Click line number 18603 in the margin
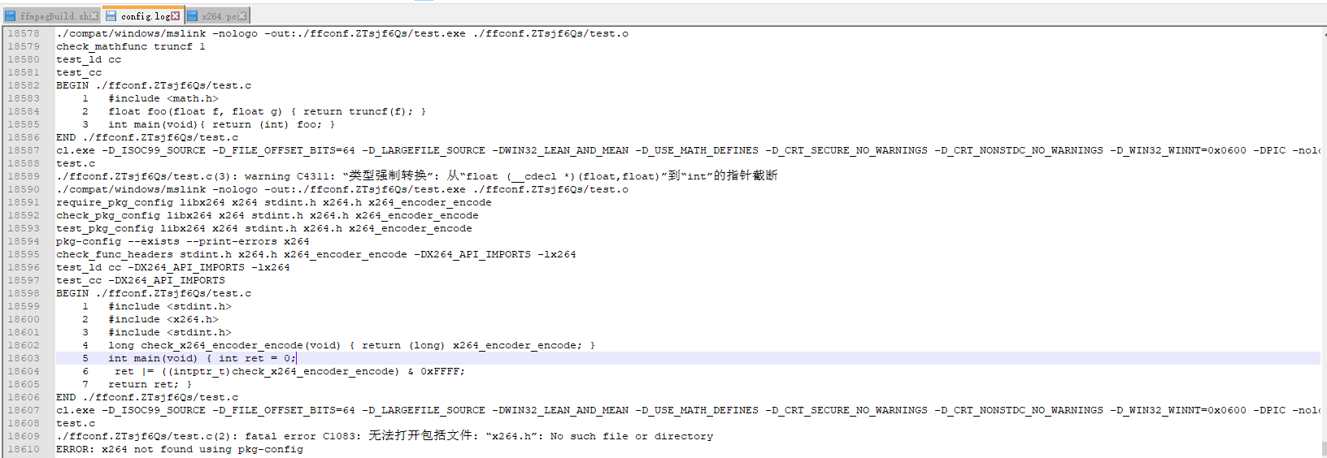 point(24,358)
